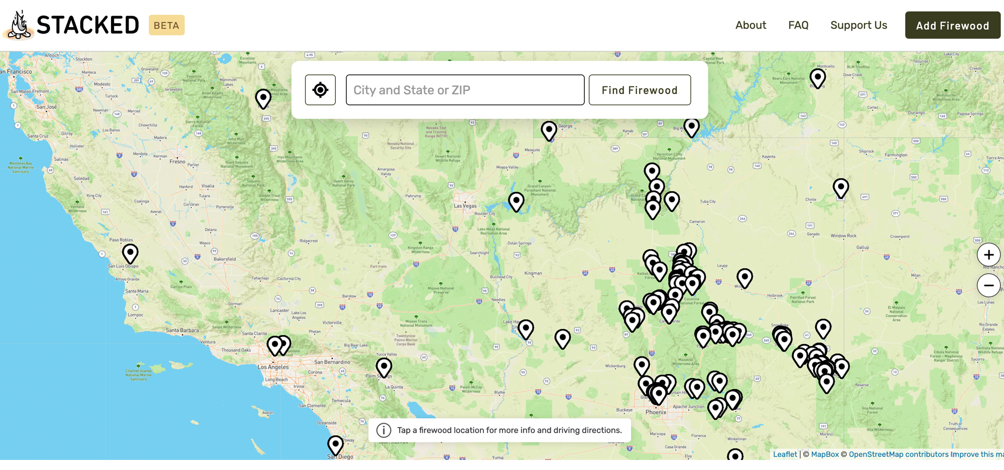Zoom in with the map plus button
The height and width of the screenshot is (470, 1004).
click(x=988, y=255)
